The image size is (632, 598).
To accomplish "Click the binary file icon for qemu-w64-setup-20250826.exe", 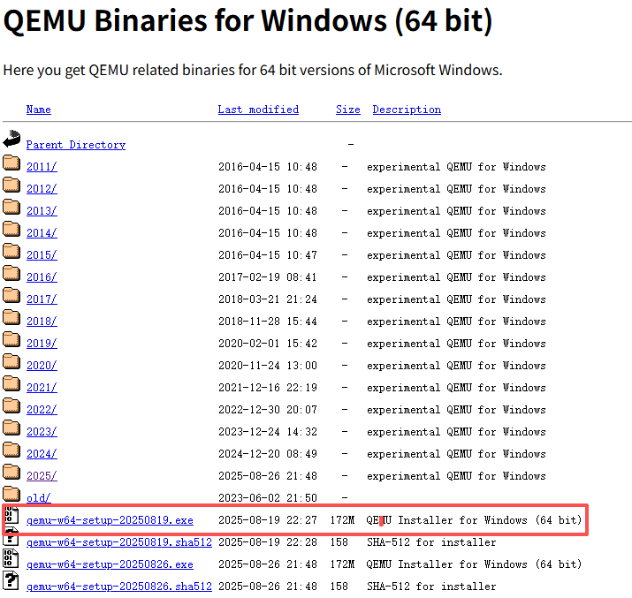I will (11, 558).
